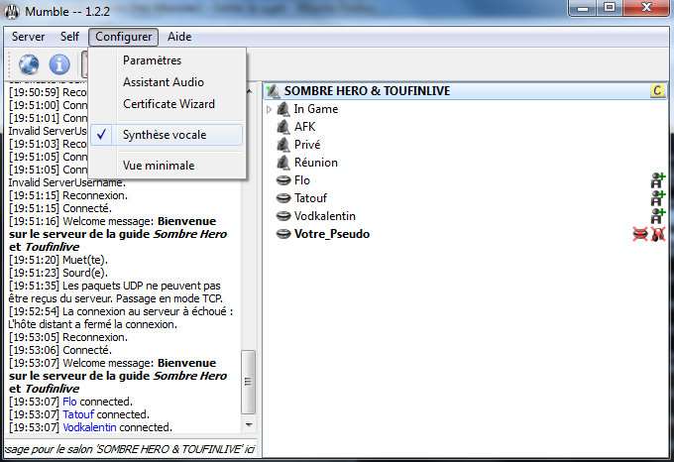674x462 pixels.
Task: Close the Configurer menu via its header
Action: coord(123,37)
